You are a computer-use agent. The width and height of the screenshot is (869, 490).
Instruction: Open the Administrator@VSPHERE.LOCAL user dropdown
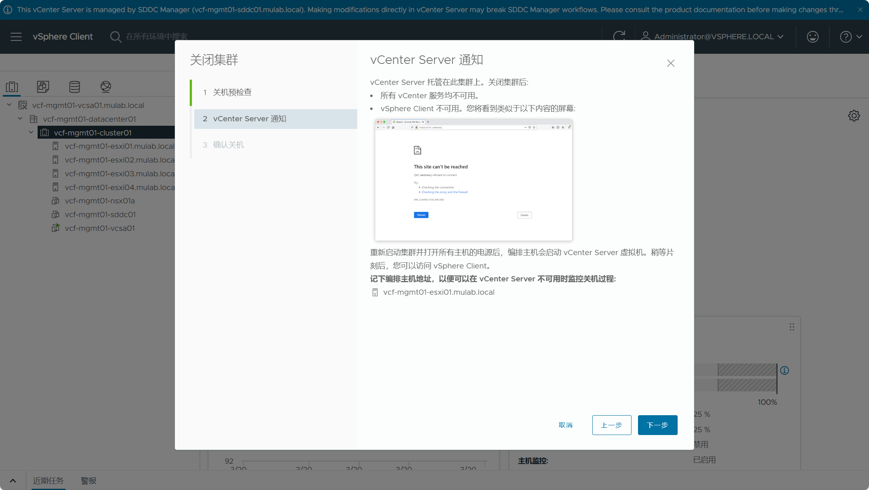click(713, 37)
